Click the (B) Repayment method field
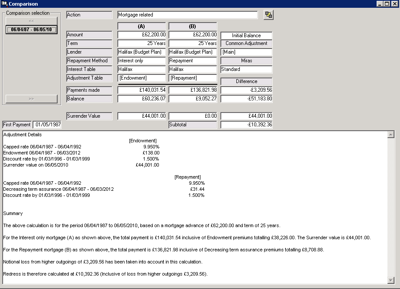 [193, 61]
